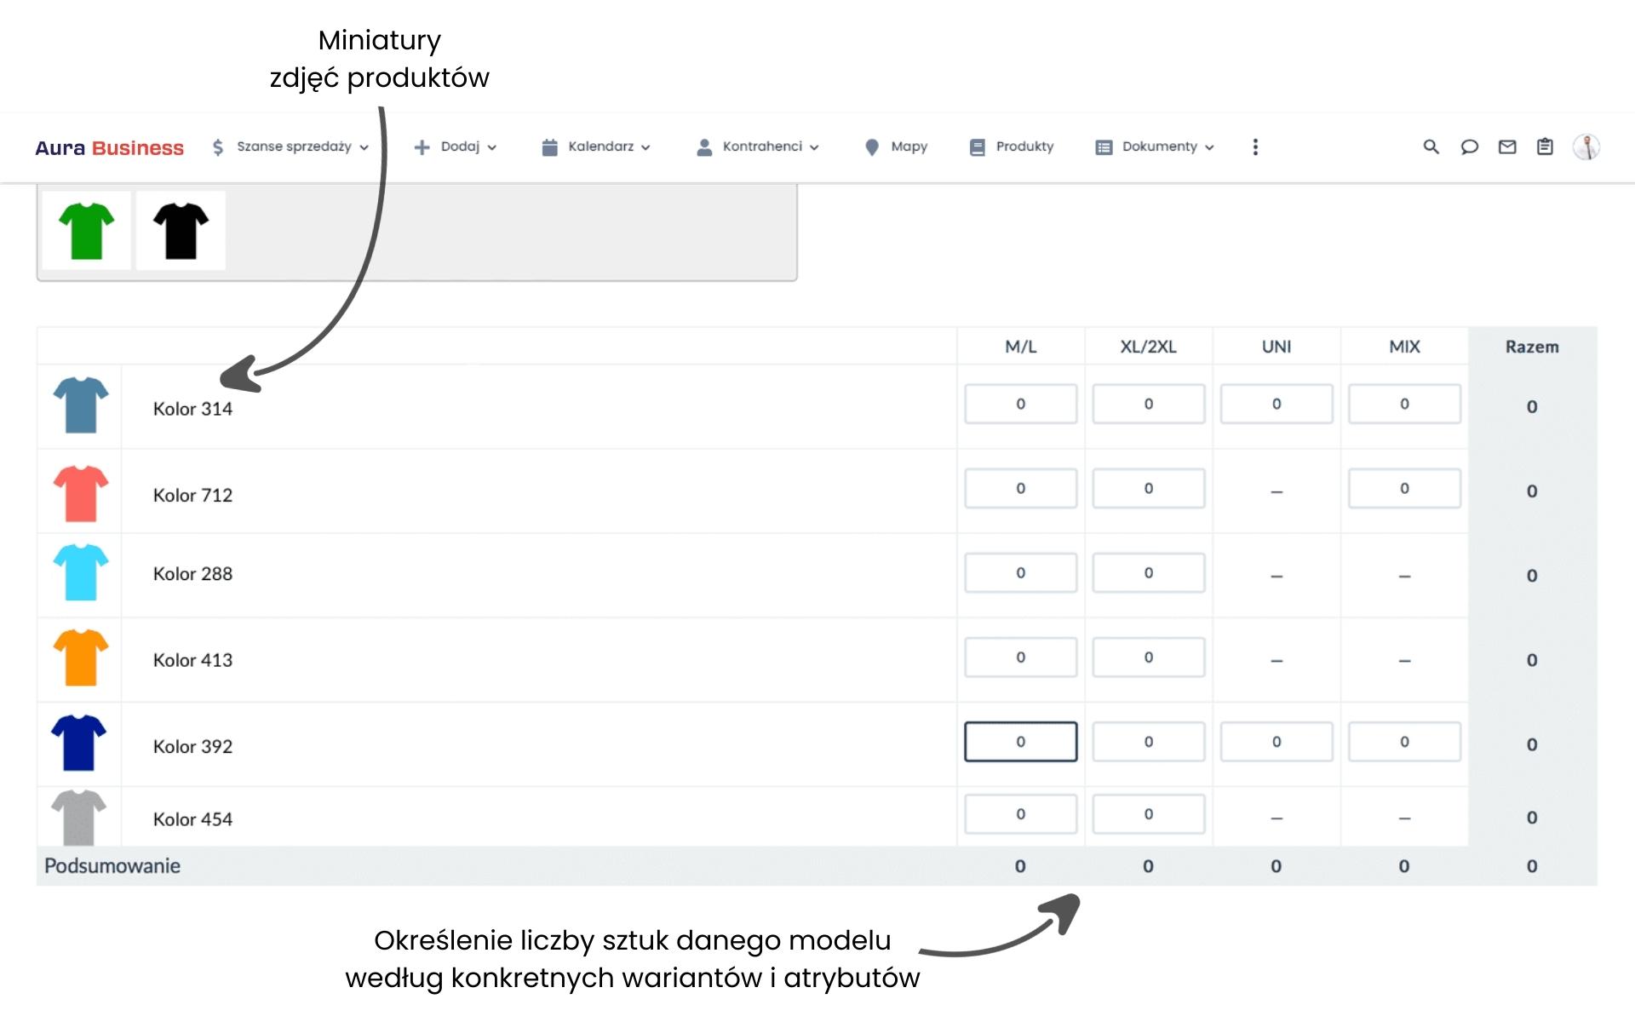Open the Produkty menu item
The height and width of the screenshot is (1022, 1635).
click(1012, 146)
